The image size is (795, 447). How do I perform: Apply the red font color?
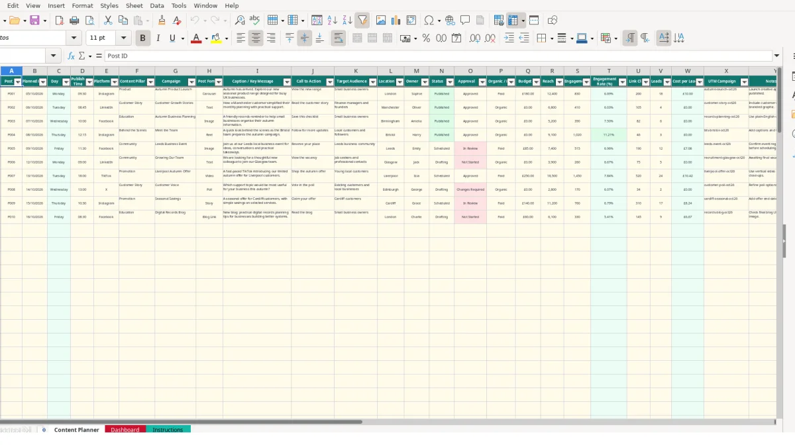point(195,38)
